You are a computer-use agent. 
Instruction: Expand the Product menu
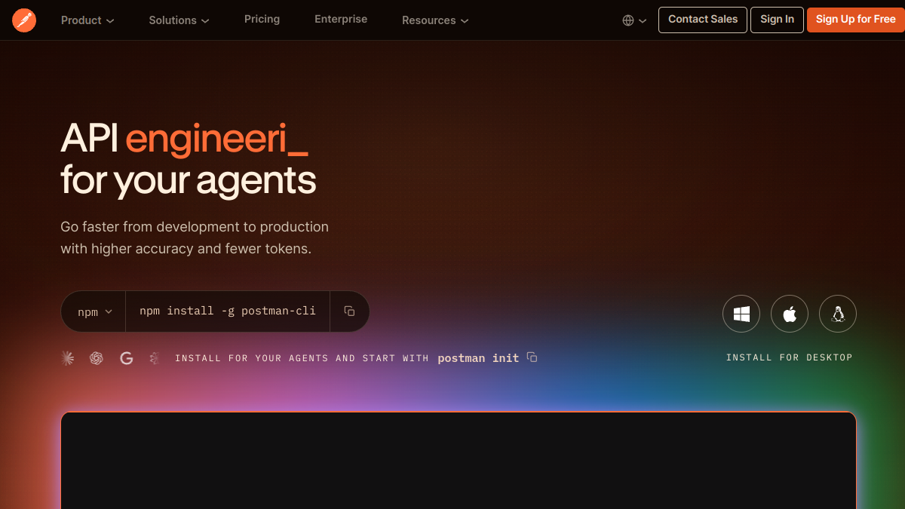[87, 20]
